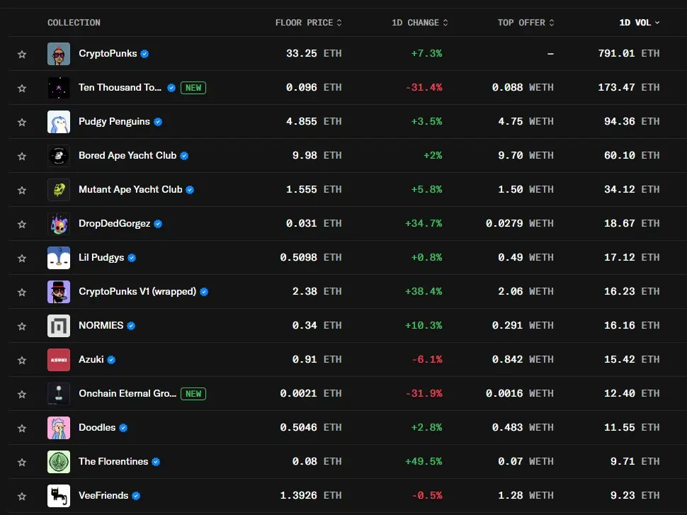Go to the DropDedGorgez collection
Image resolution: width=687 pixels, height=515 pixels.
(114, 224)
